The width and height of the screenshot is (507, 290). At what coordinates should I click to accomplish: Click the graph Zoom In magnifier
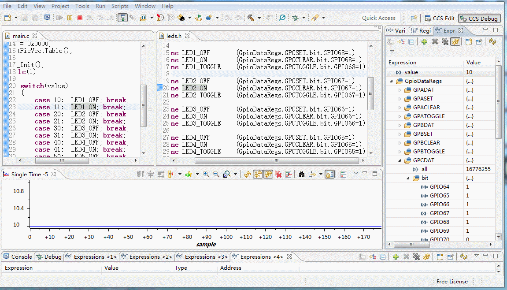206,175
